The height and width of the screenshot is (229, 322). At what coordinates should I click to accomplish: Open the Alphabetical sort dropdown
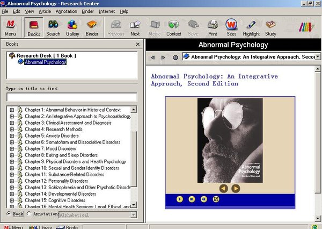[134, 214]
